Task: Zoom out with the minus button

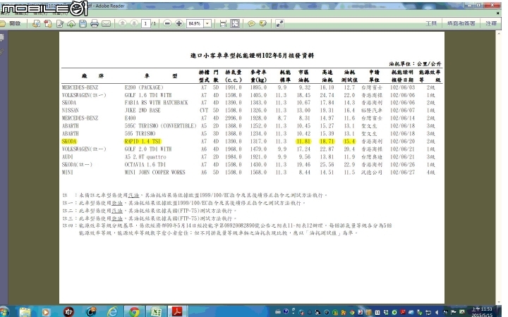Action: click(x=167, y=23)
